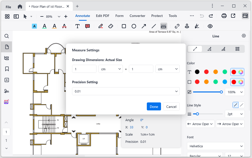Viewport: 252px width, 158px height.
Task: Open the Precision Setting dropdown
Action: (x=126, y=91)
